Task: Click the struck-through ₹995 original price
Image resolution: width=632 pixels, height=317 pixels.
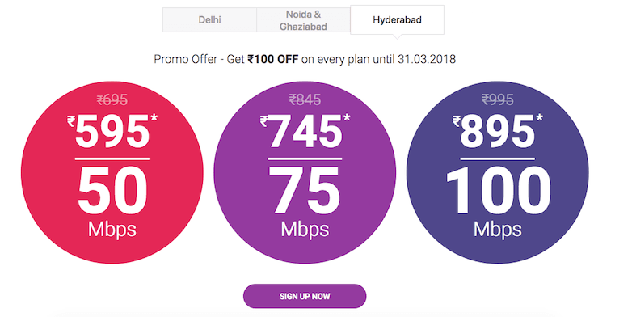Action: pos(497,99)
